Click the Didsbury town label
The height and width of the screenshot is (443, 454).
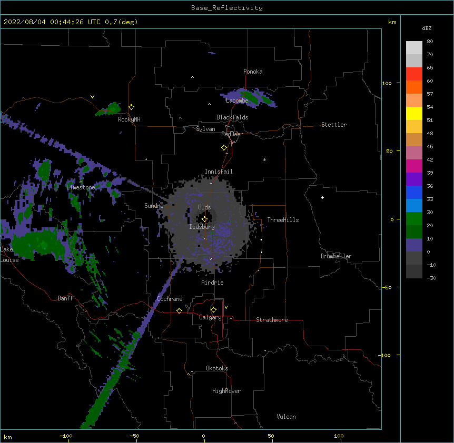[x=202, y=227]
